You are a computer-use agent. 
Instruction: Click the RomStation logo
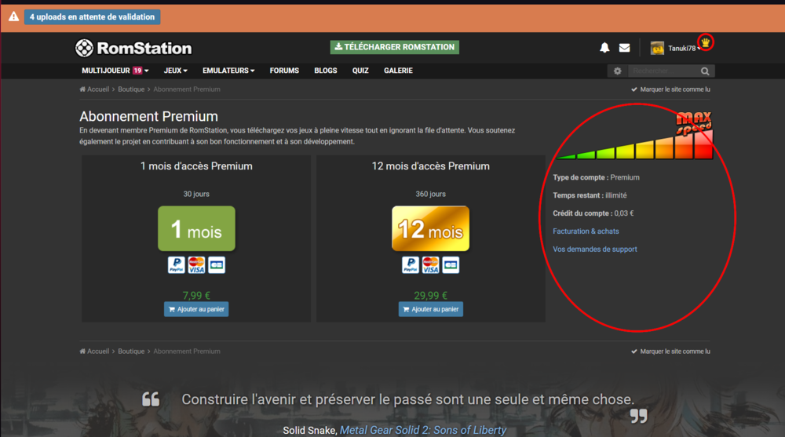(133, 48)
